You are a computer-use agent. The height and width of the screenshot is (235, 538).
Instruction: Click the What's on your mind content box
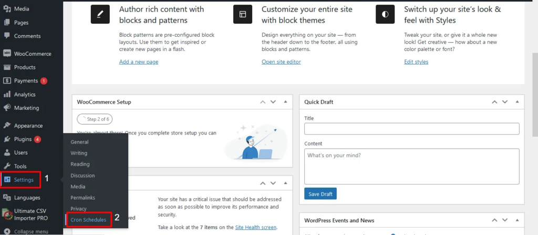pyautogui.click(x=412, y=166)
